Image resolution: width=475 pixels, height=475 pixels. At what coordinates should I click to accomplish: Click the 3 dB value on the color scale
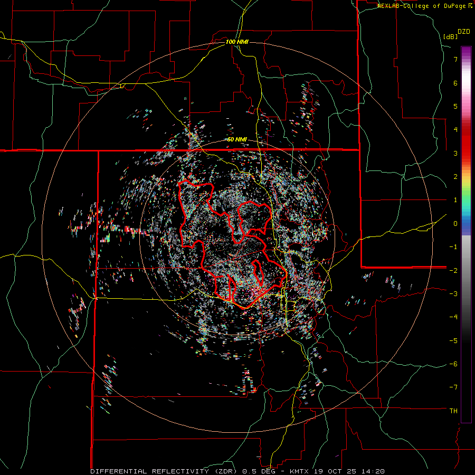[x=455, y=153]
